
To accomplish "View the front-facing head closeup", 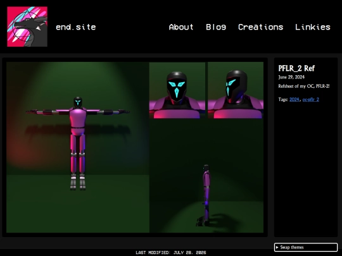I will (177, 90).
